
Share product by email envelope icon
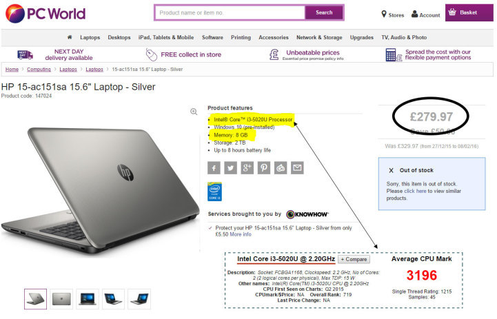297,168
